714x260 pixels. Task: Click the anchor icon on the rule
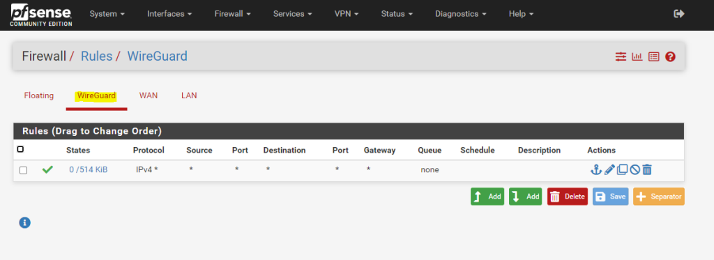[595, 170]
